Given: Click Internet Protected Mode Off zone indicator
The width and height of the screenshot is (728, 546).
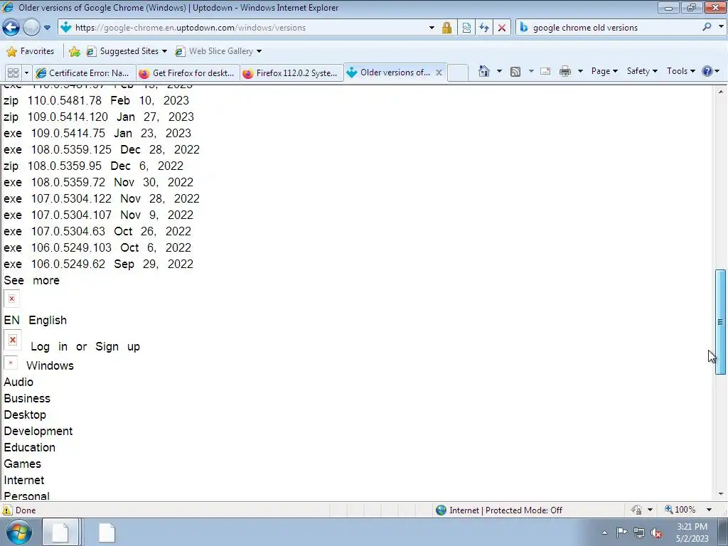Looking at the screenshot, I should tap(499, 510).
